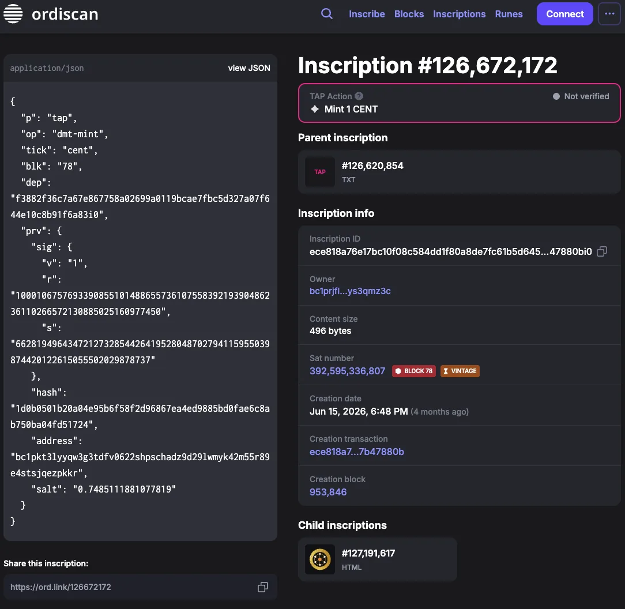Click the "salt": "0.7485111881077819" line
Image resolution: width=625 pixels, height=609 pixels.
pyautogui.click(x=104, y=489)
